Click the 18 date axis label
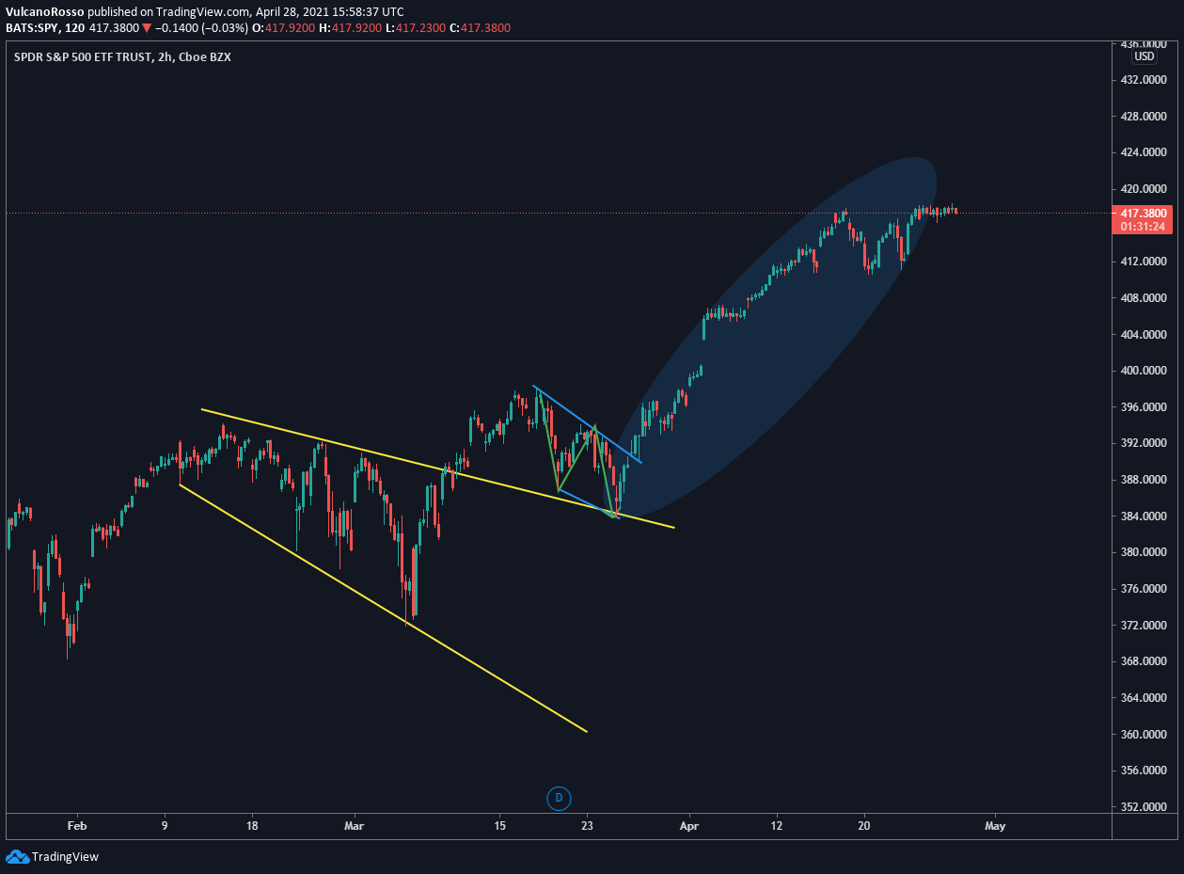The height and width of the screenshot is (874, 1184). coord(252,826)
